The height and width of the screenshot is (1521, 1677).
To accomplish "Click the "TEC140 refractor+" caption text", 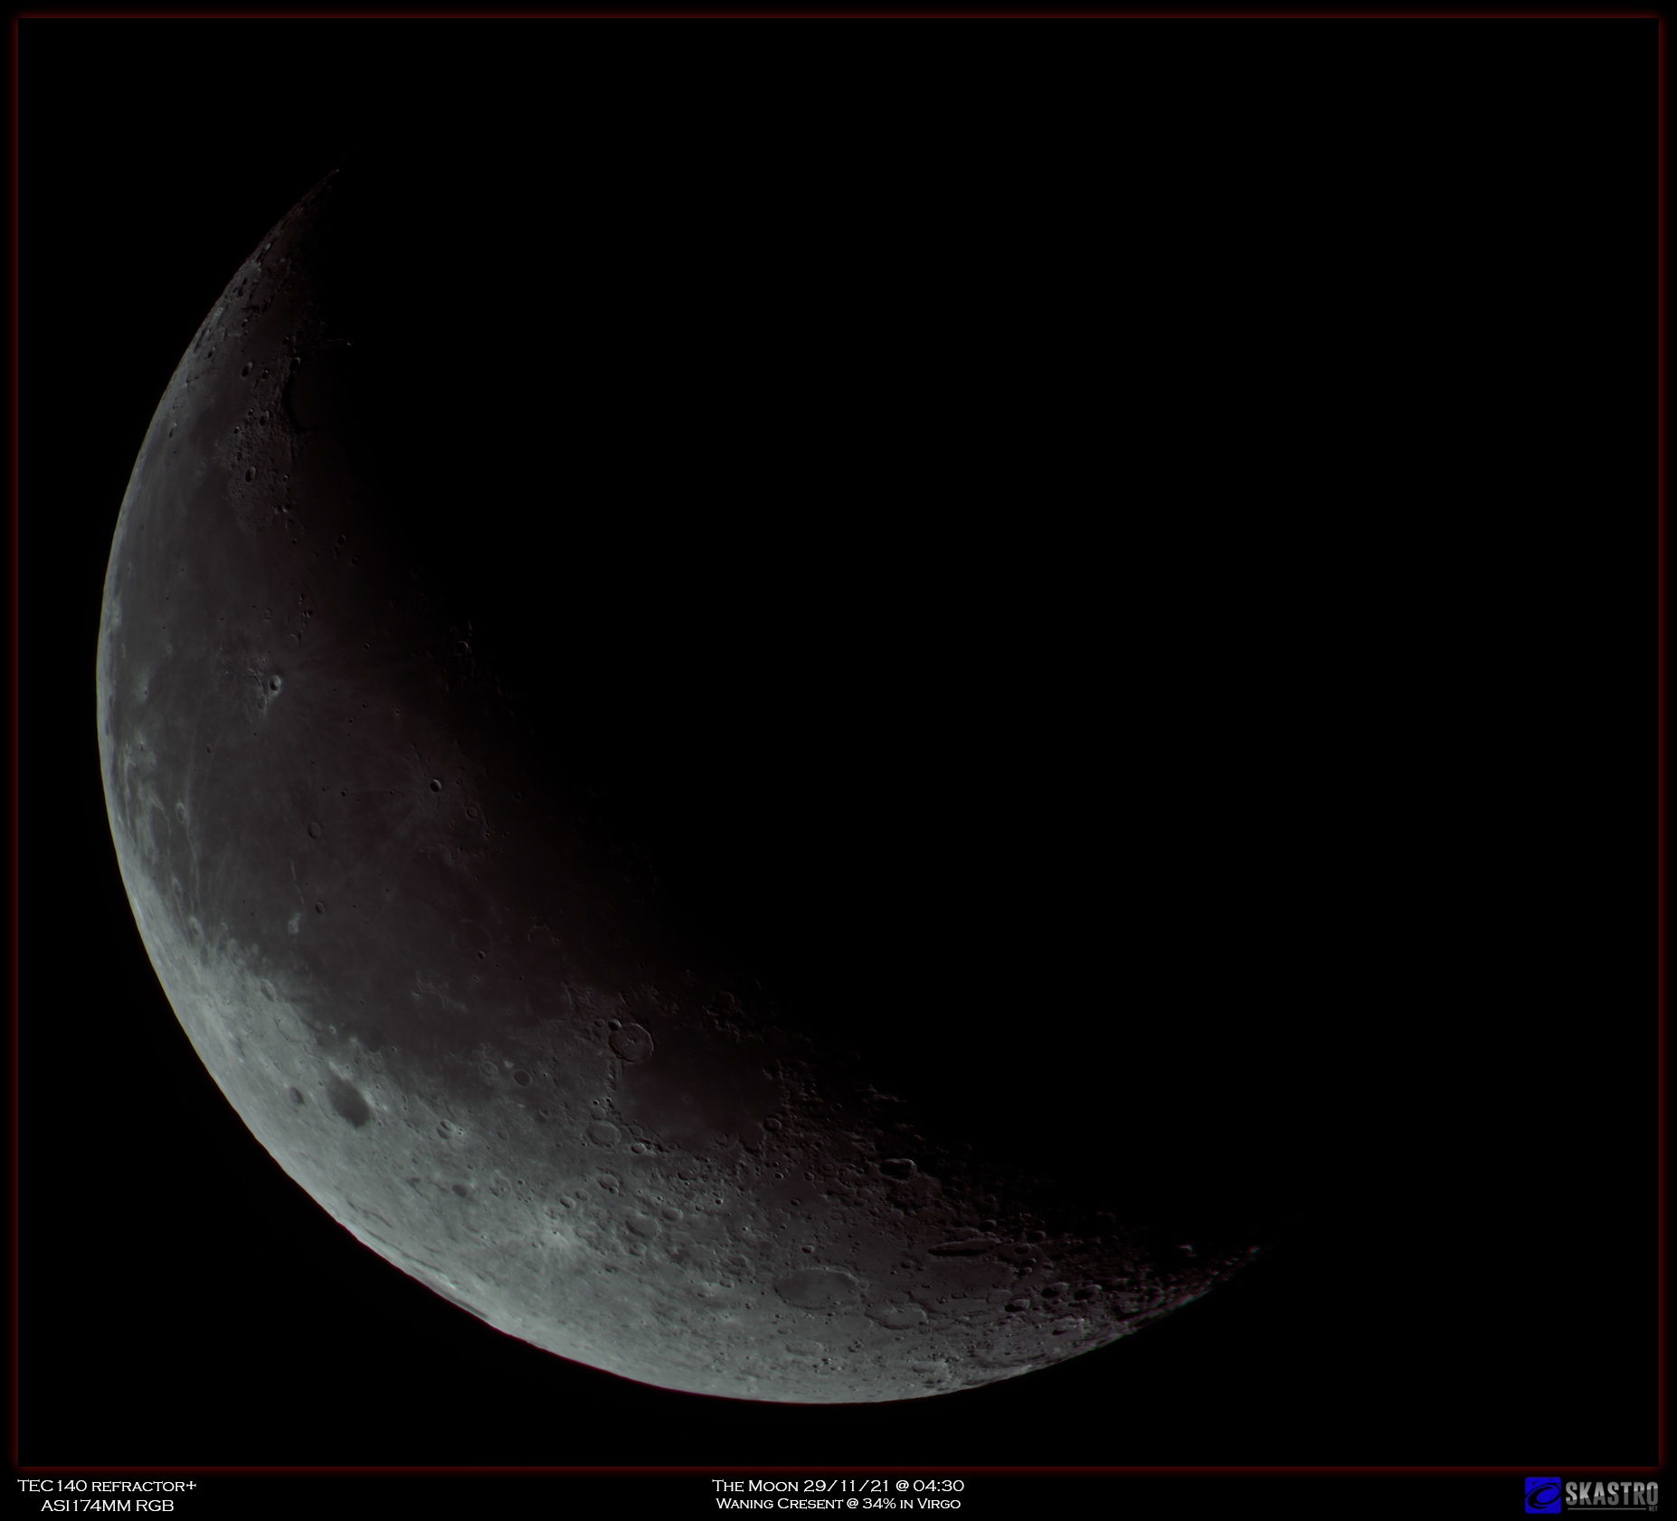I will tap(107, 1486).
